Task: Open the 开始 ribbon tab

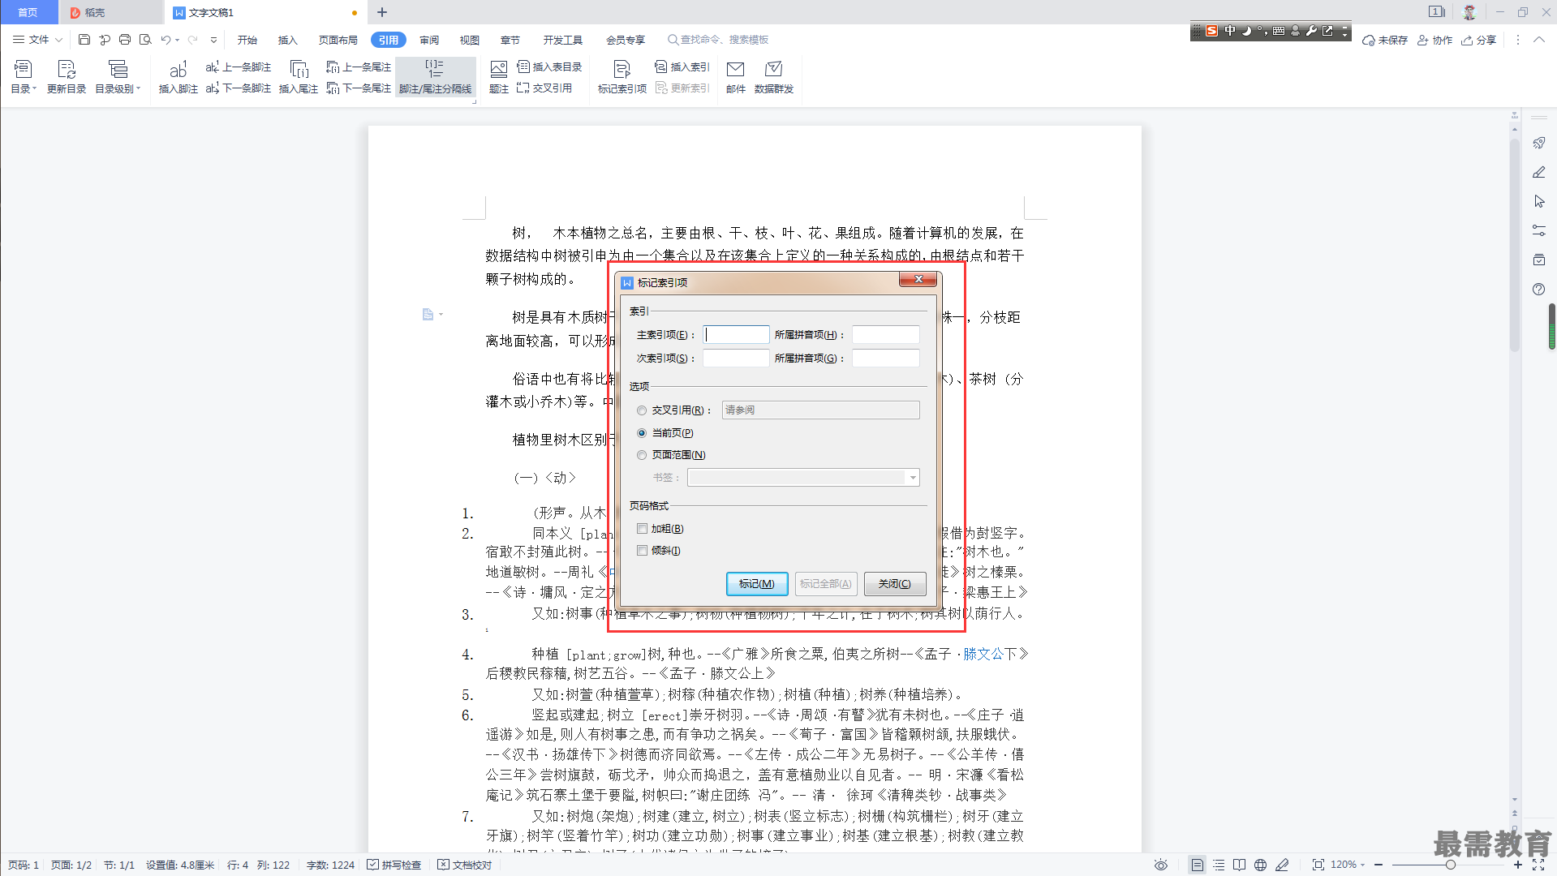Action: [247, 40]
